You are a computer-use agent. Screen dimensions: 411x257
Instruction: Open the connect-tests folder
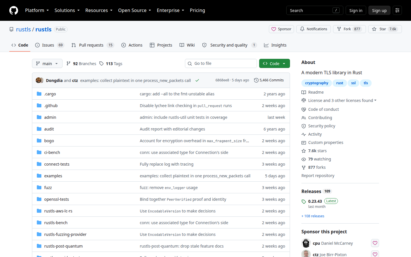pyautogui.click(x=57, y=164)
